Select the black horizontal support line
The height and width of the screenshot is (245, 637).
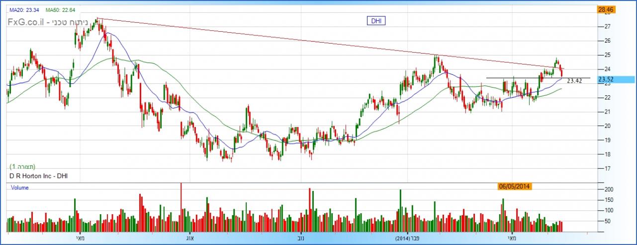click(x=522, y=78)
